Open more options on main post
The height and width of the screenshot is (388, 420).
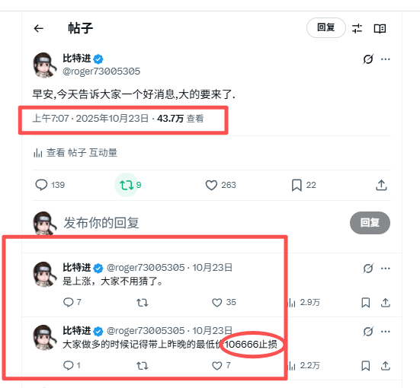click(386, 59)
